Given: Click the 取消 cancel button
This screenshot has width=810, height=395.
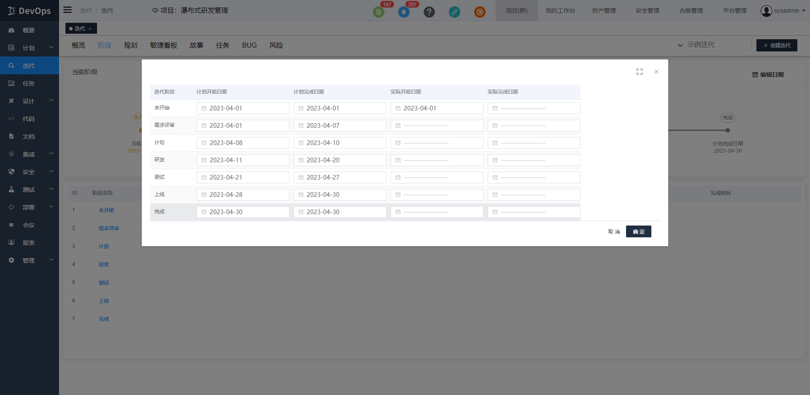Looking at the screenshot, I should pos(614,231).
